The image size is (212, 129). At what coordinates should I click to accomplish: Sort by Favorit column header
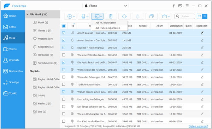click(188, 26)
